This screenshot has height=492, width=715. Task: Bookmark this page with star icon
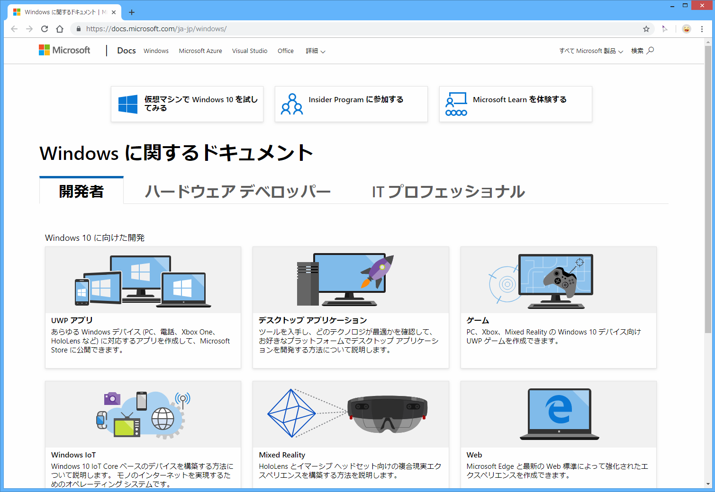(646, 29)
